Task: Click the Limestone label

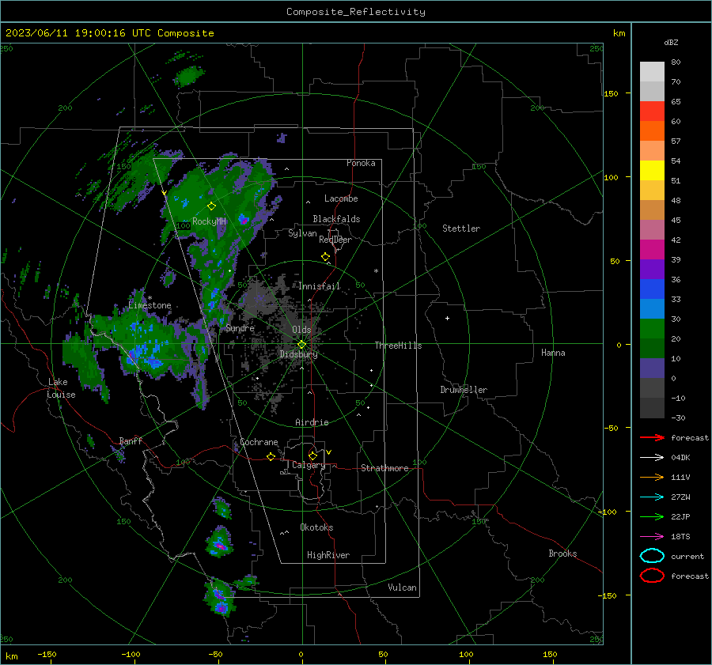Action: [150, 305]
